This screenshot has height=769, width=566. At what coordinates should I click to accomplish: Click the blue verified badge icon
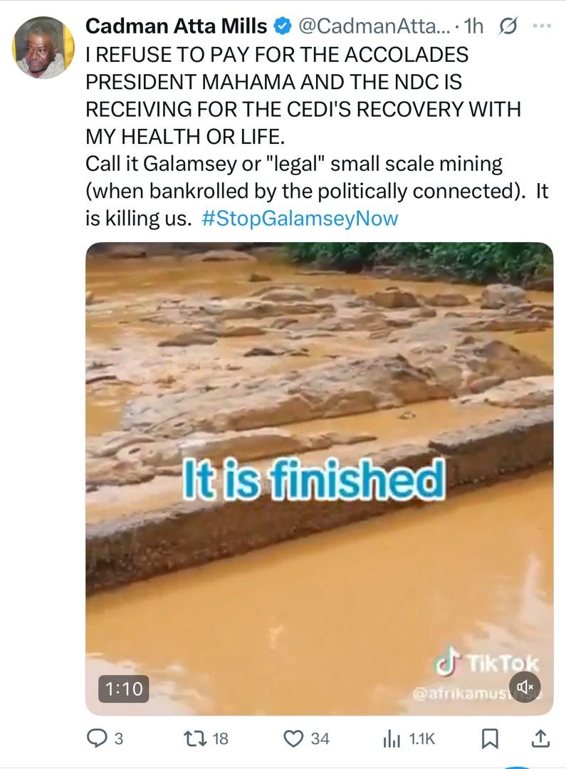tap(283, 26)
